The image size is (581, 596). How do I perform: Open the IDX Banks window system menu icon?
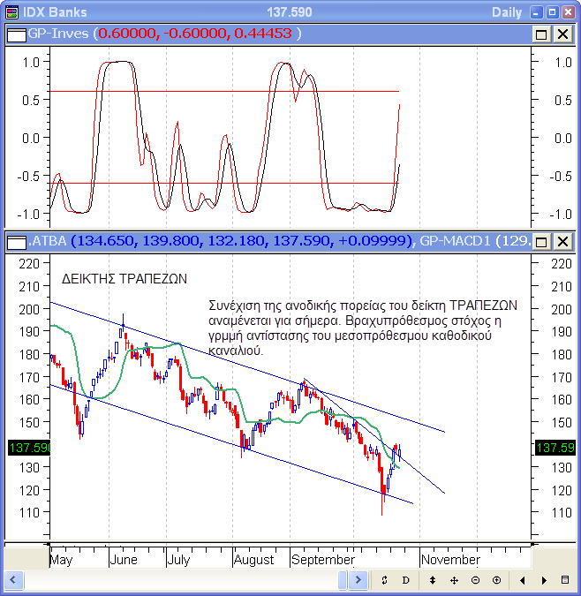[x=11, y=11]
